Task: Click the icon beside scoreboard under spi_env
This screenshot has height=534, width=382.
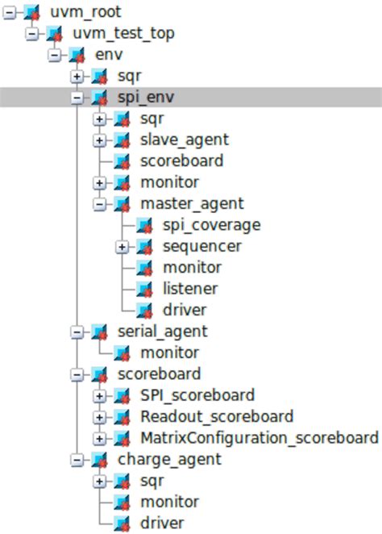Action: (x=122, y=161)
